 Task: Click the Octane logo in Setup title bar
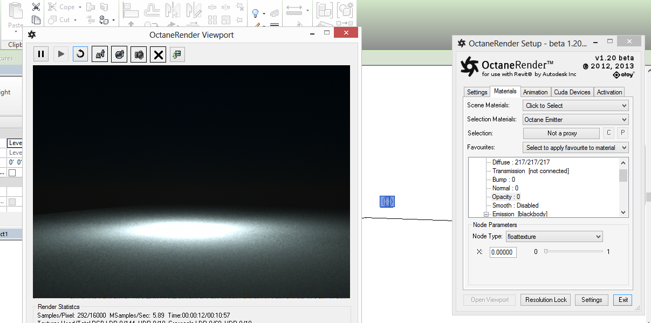[x=462, y=44]
